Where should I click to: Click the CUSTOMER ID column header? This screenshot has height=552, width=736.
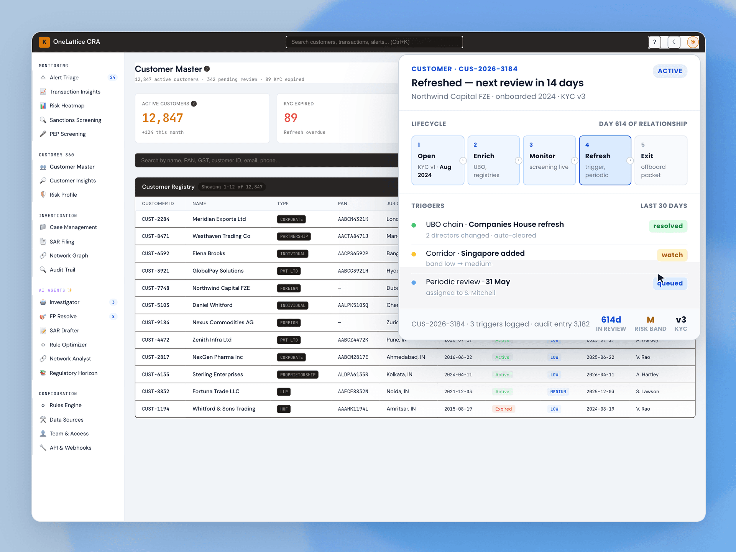[158, 204]
